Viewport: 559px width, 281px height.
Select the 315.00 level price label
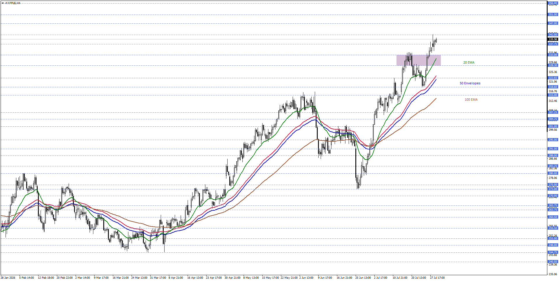click(x=553, y=95)
